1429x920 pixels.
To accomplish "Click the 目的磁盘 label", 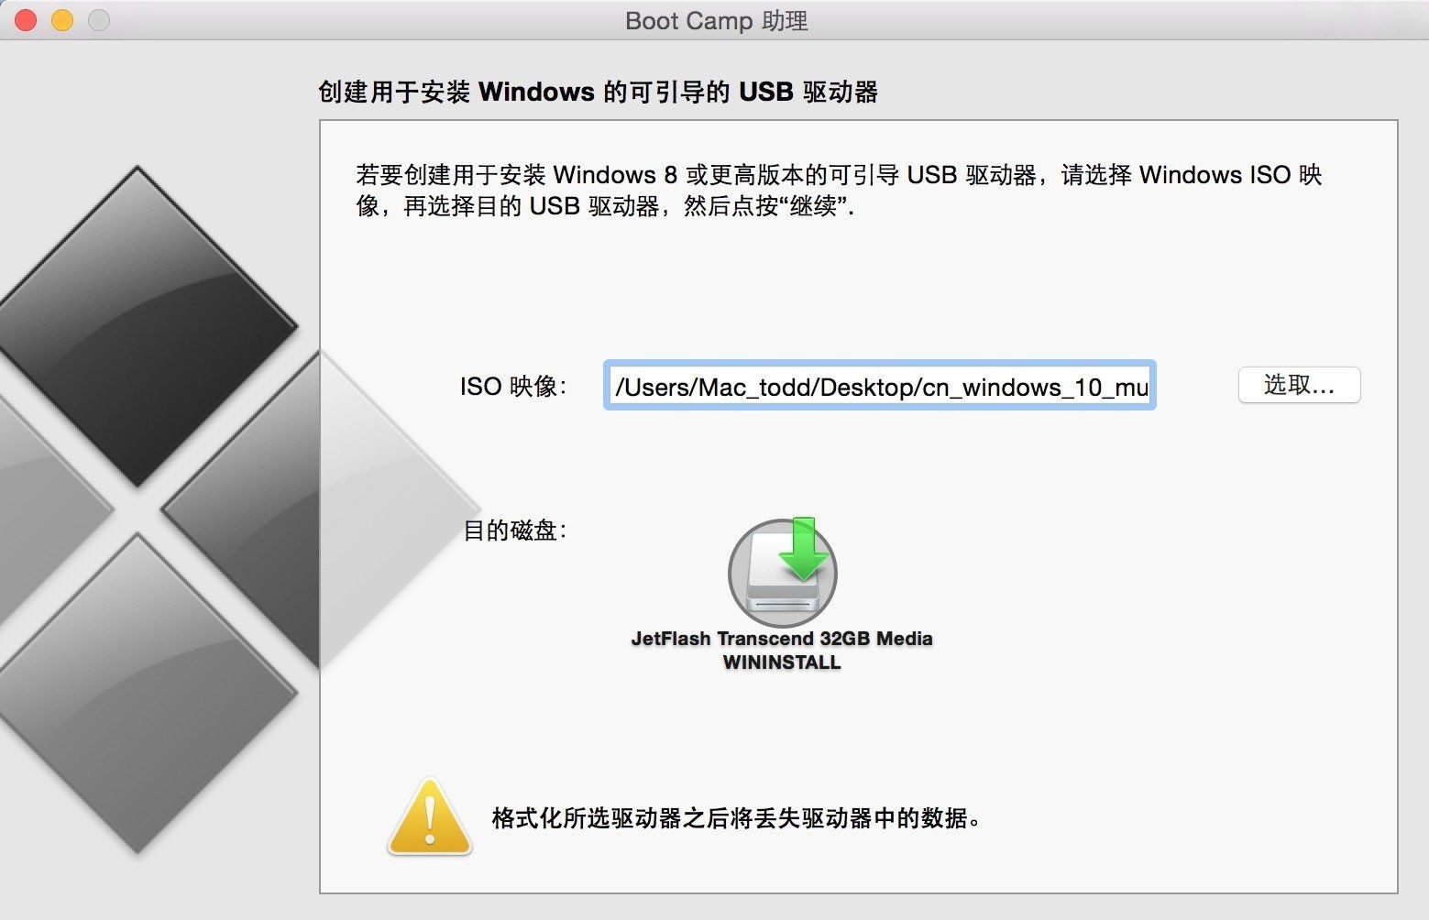I will [x=515, y=530].
